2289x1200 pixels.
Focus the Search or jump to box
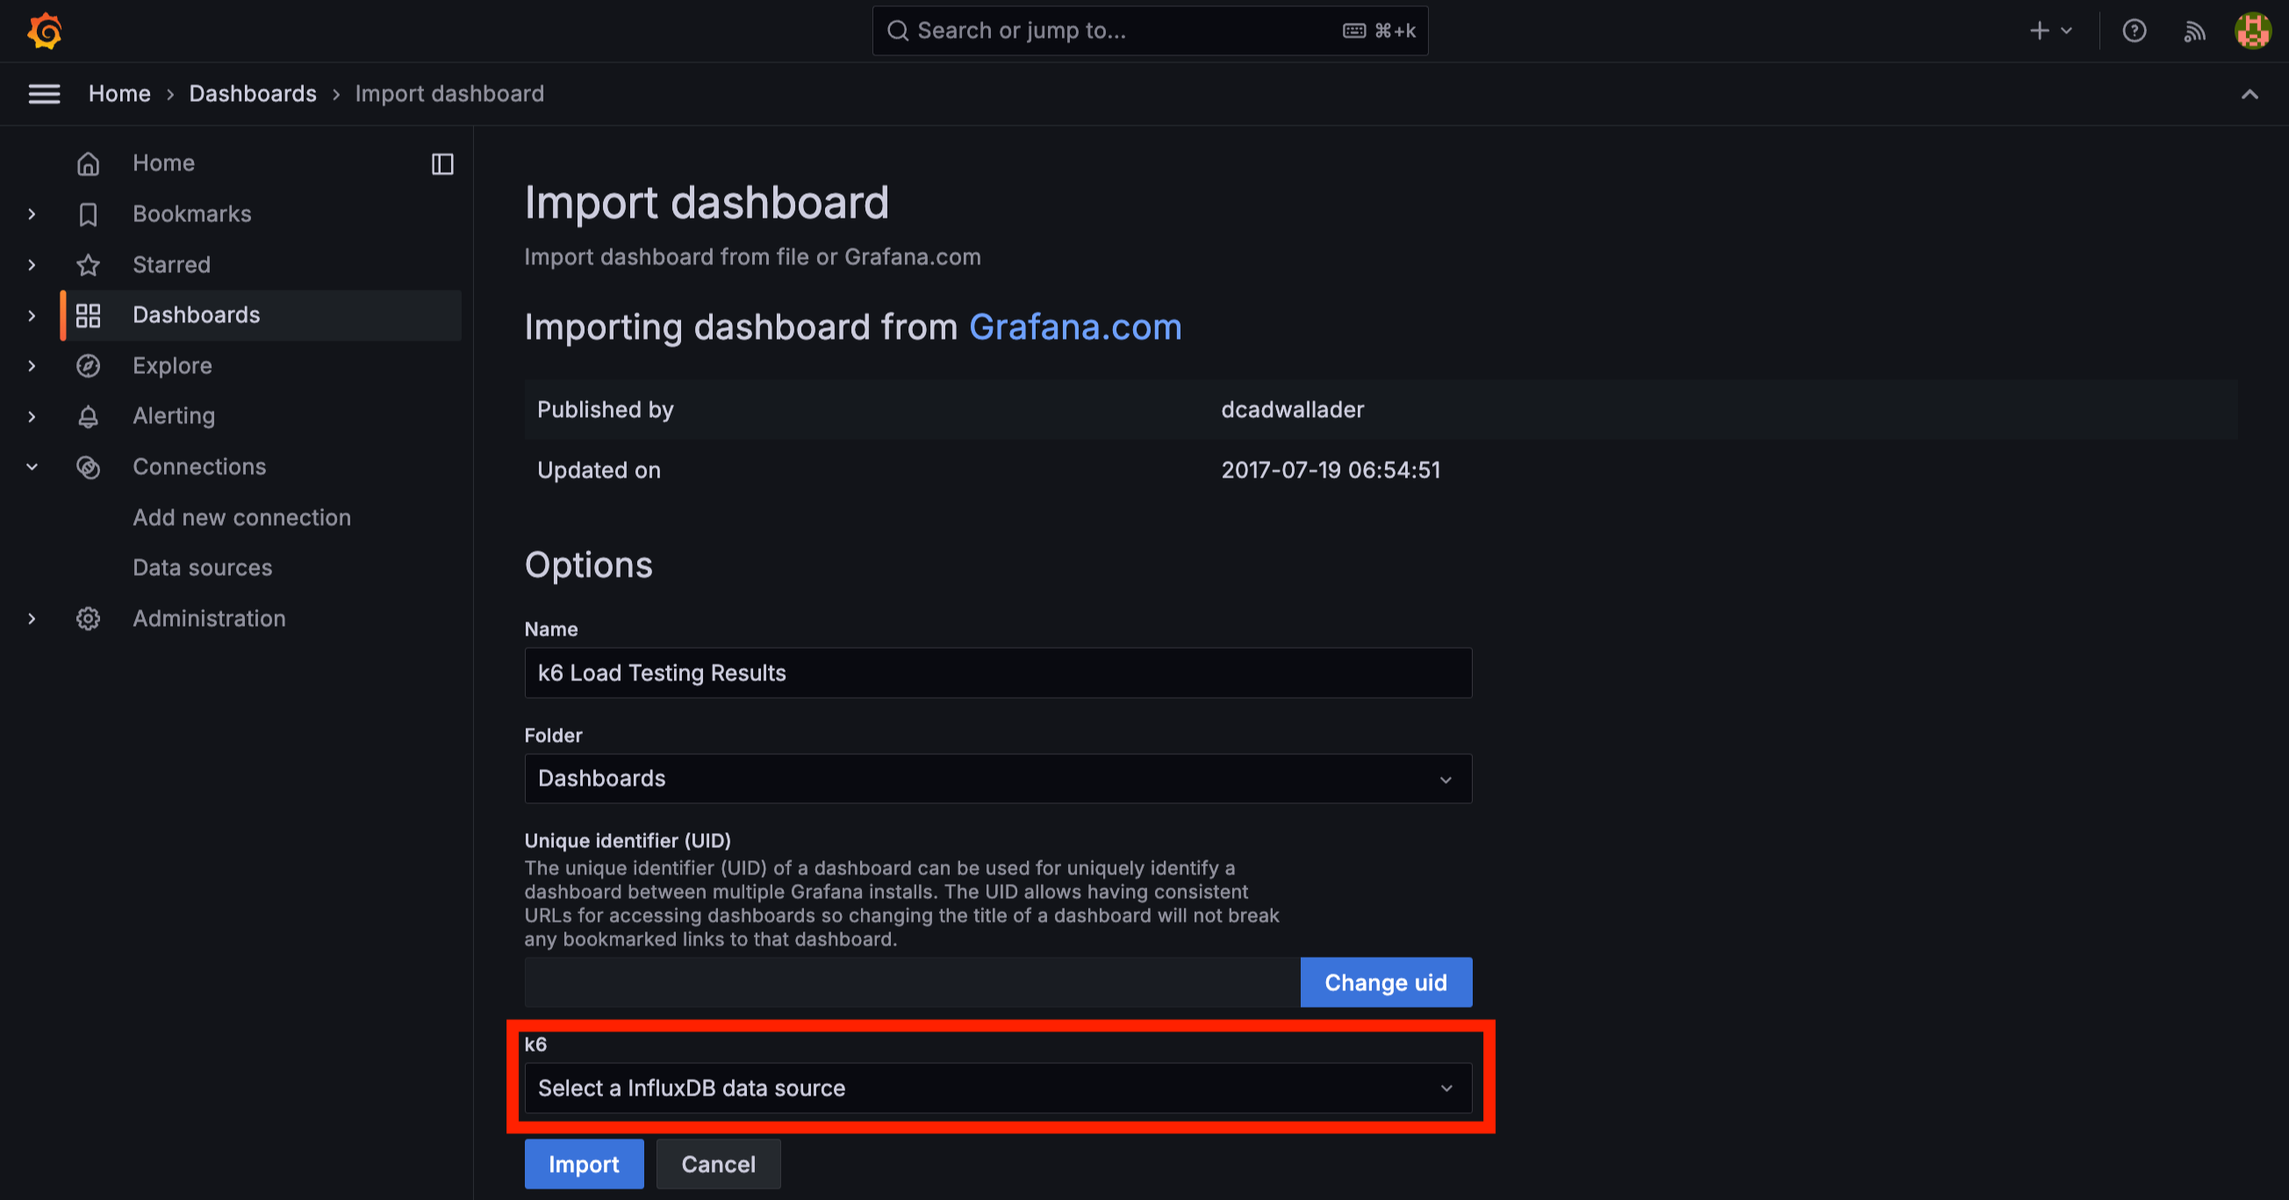[x=1150, y=31]
